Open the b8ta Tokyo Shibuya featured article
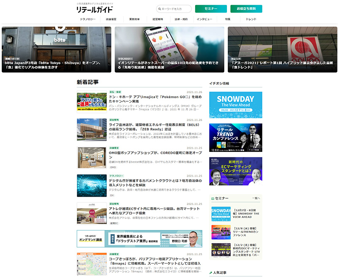 (56, 50)
